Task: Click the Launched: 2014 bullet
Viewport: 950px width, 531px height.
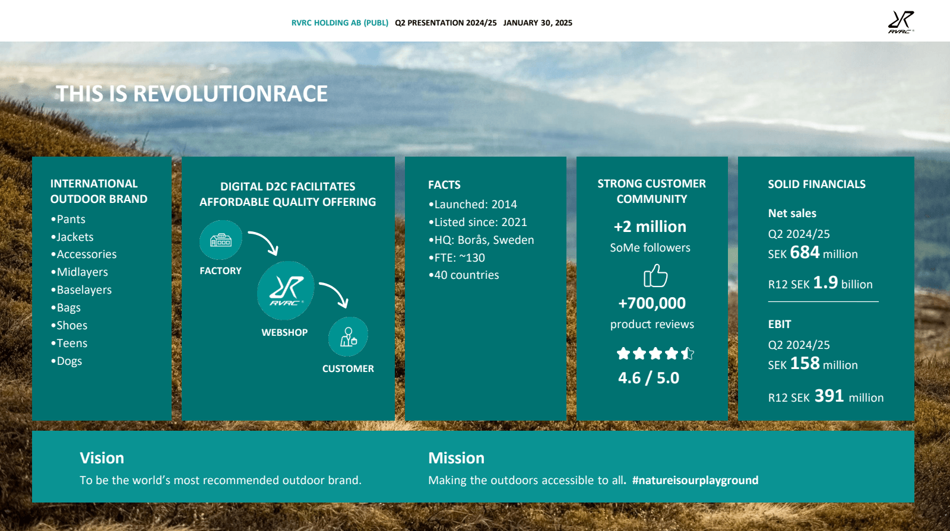Action: click(473, 204)
